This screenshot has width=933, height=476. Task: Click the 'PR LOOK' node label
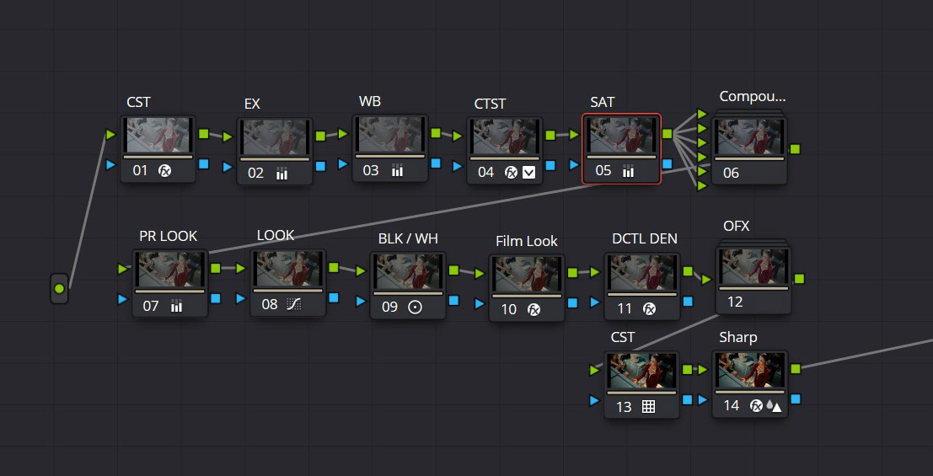click(169, 236)
